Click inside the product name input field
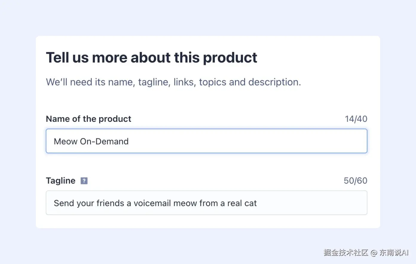The height and width of the screenshot is (264, 416). point(206,141)
